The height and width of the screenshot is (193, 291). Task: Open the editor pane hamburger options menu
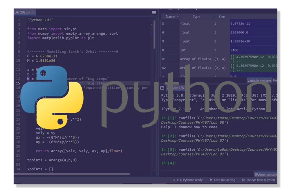pyautogui.click(x=154, y=12)
